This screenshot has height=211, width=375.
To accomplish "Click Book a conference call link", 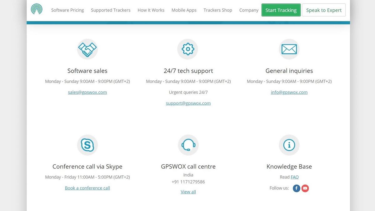I will [87, 188].
